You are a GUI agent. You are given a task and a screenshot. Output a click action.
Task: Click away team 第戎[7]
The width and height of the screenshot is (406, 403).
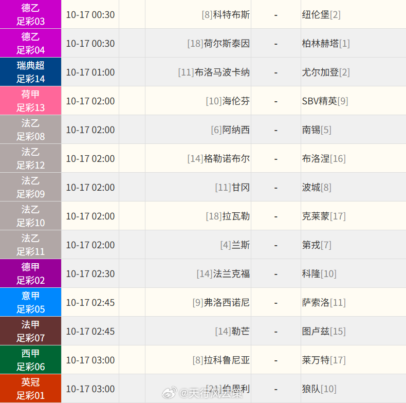click(317, 245)
